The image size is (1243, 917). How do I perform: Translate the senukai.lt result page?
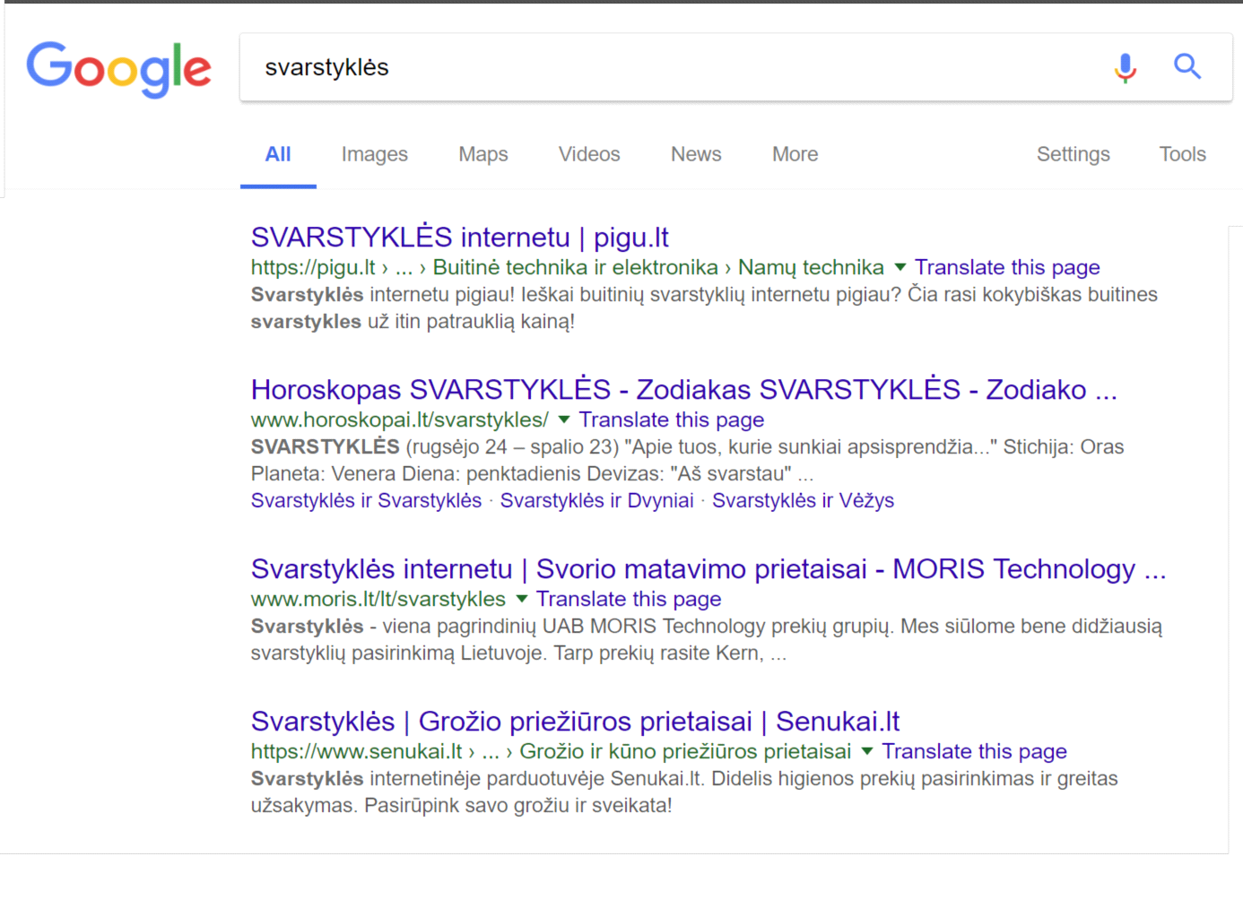coord(974,751)
